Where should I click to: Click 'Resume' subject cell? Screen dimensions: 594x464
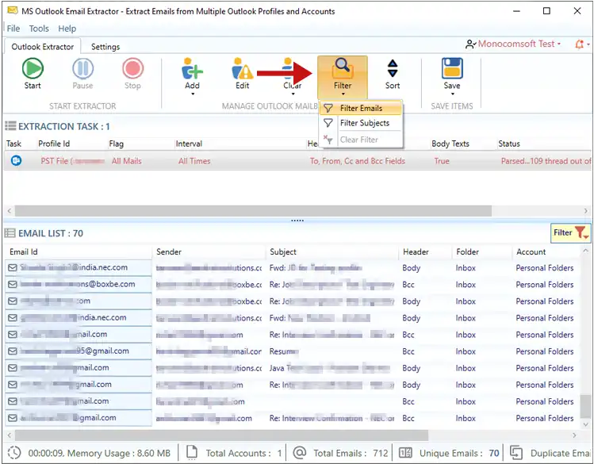coord(284,351)
